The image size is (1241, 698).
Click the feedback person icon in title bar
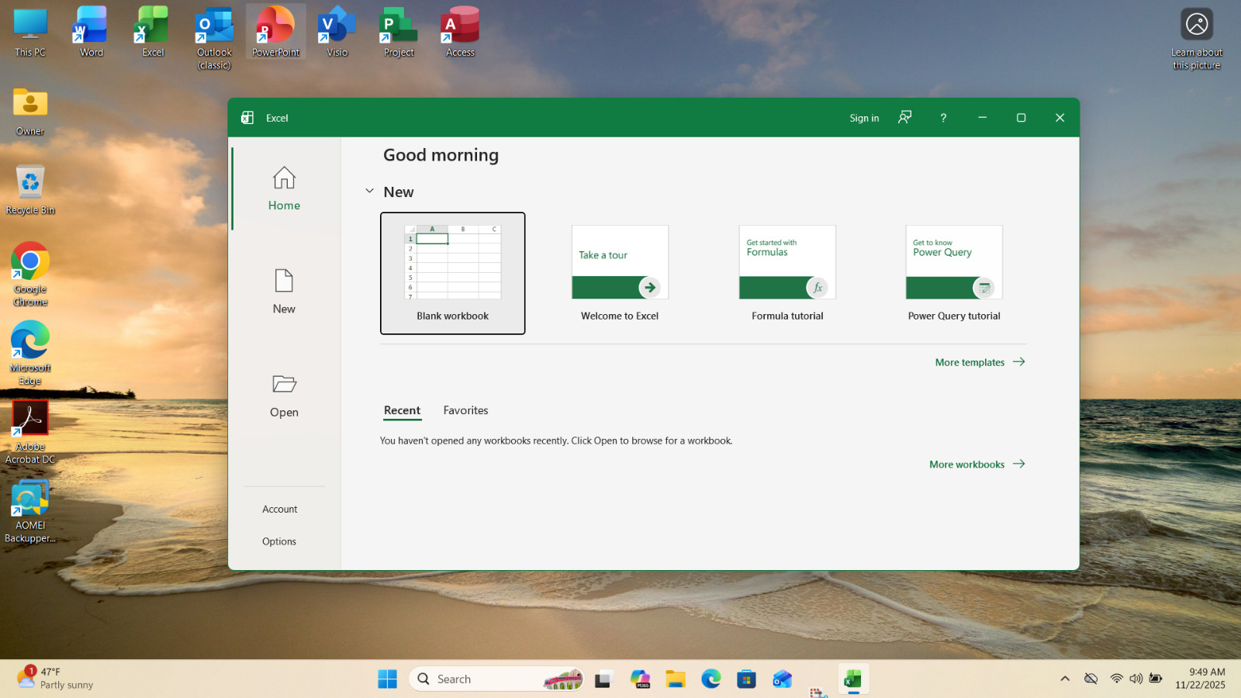(904, 118)
